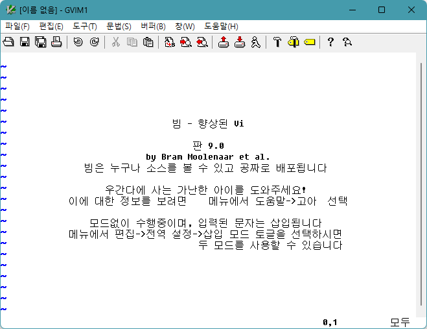Click the Build Tags icon

293,42
